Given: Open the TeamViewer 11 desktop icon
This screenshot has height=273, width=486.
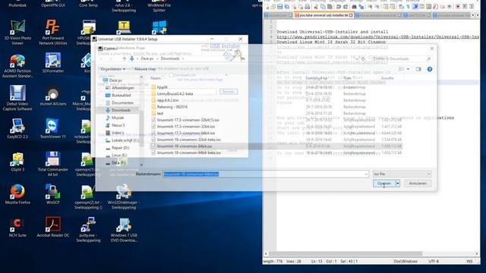Looking at the screenshot, I should (x=52, y=128).
